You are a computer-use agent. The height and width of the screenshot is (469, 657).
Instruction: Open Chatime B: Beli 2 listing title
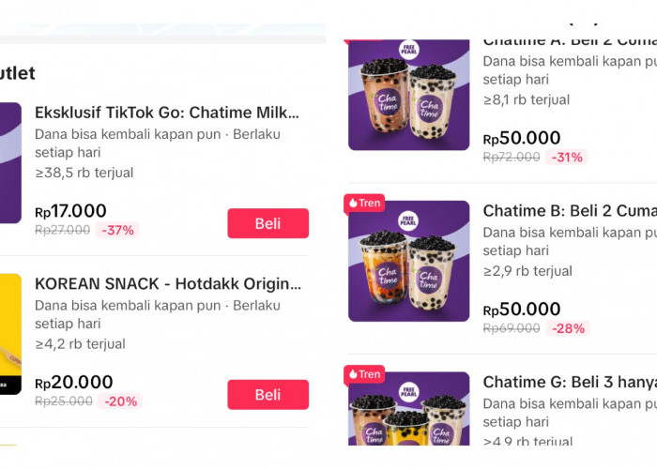(569, 211)
